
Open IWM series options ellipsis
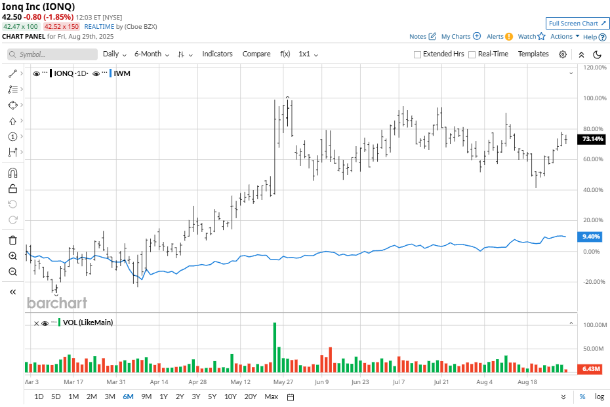coord(105,73)
